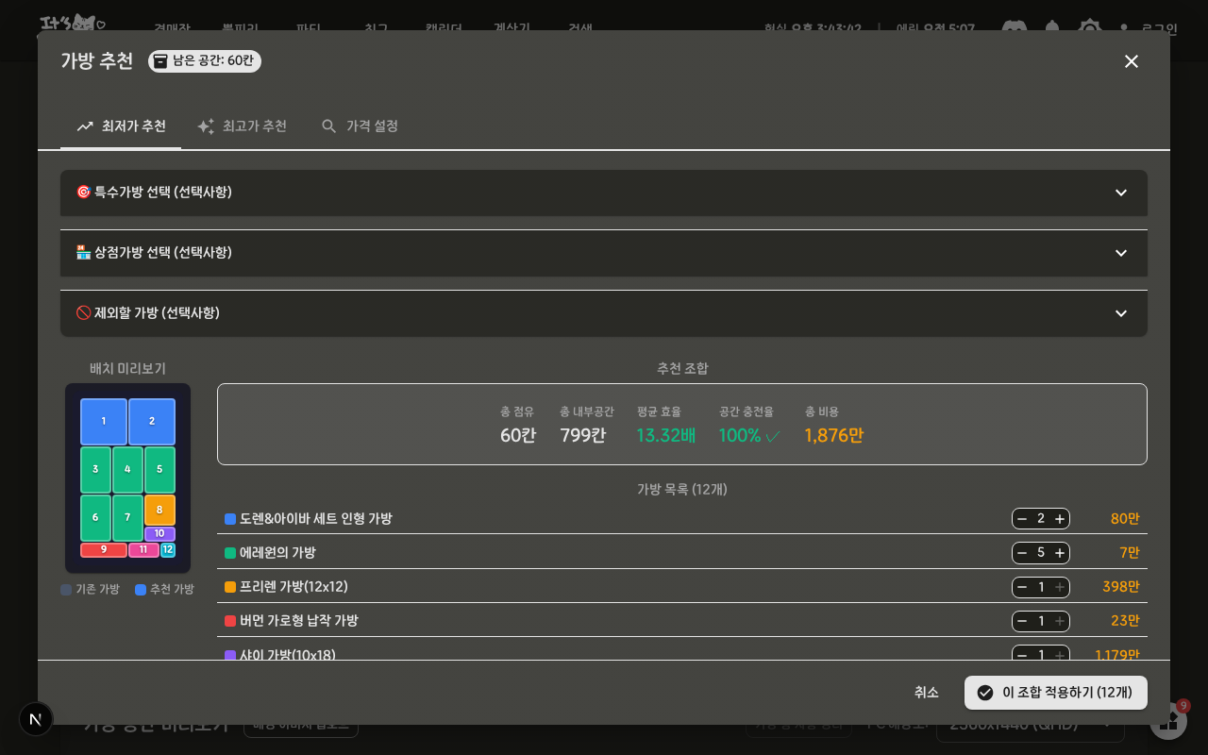Select green bag block 5 in layout preview
This screenshot has height=755, width=1208.
[x=159, y=470]
